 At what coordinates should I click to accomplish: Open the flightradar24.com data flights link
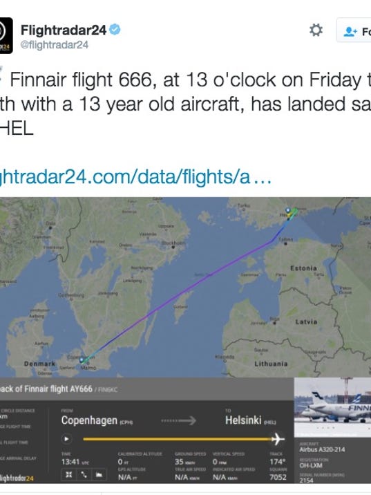[135, 176]
